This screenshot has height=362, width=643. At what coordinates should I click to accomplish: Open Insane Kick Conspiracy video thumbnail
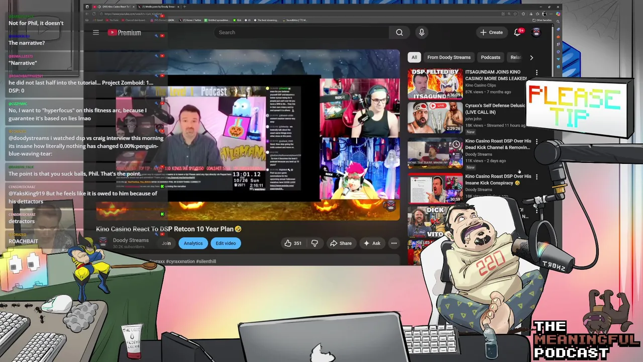coord(435,189)
